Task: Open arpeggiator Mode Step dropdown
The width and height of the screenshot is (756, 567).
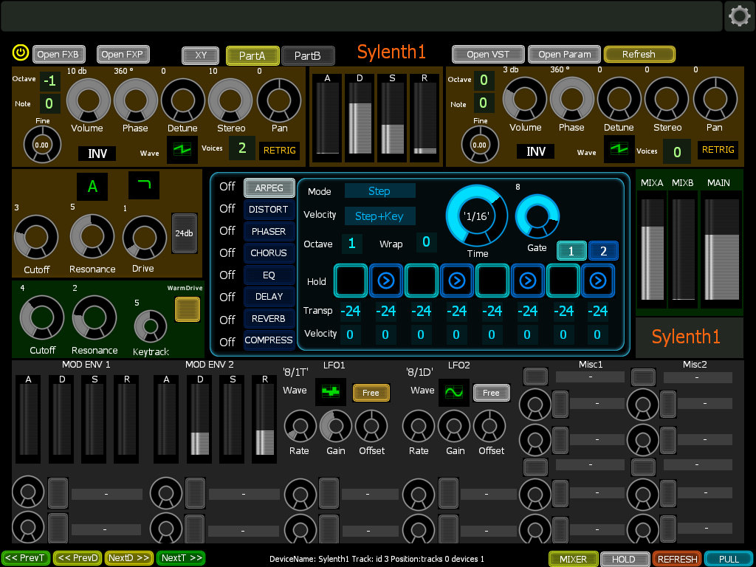Action: (380, 191)
